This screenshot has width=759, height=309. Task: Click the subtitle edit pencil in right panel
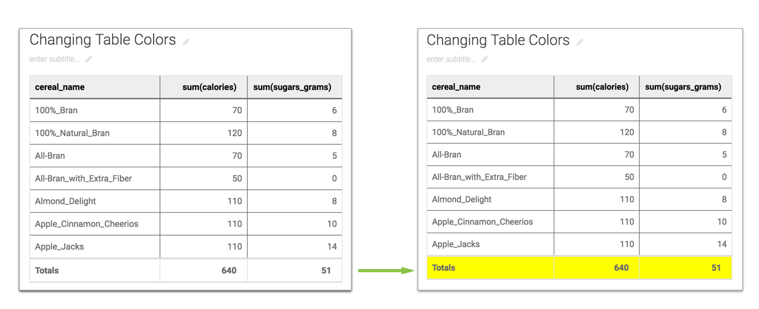pos(484,59)
